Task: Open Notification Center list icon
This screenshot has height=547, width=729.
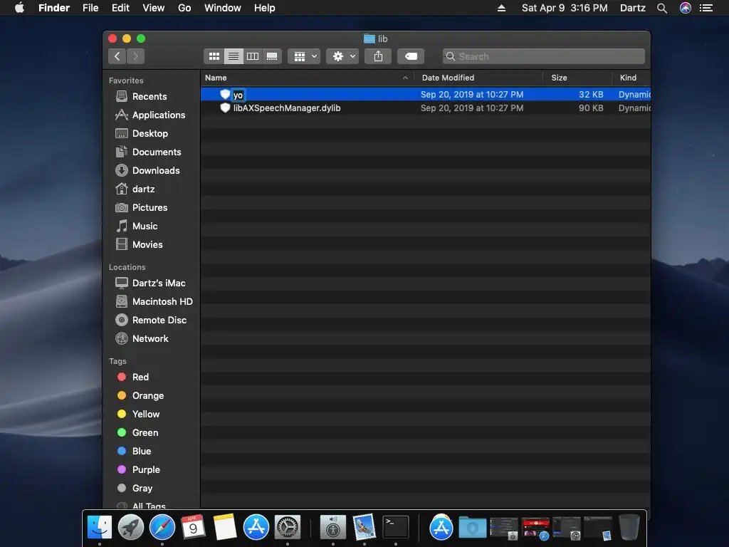Action: pos(706,8)
